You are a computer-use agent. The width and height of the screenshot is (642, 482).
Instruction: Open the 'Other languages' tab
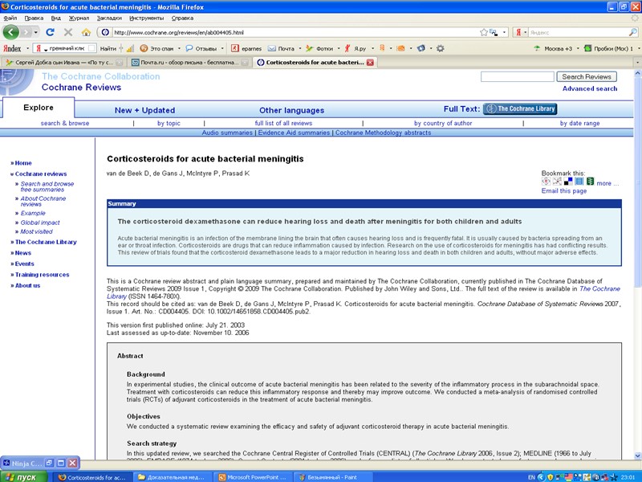pyautogui.click(x=291, y=110)
